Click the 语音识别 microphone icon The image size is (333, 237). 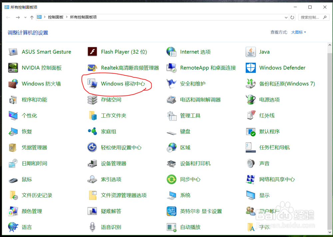coord(92,227)
